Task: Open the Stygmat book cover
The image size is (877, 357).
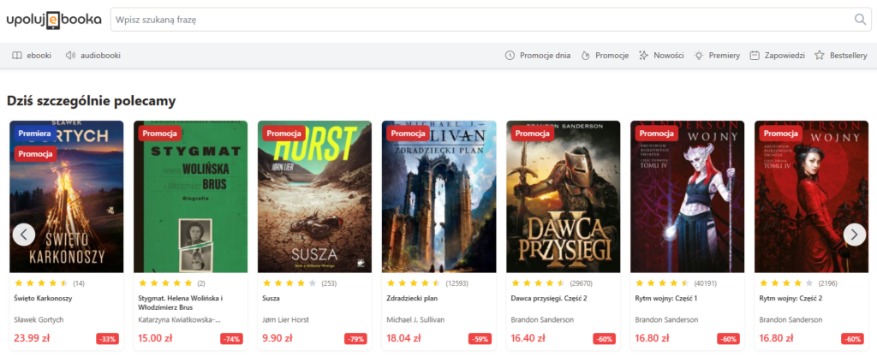Action: pyautogui.click(x=191, y=197)
